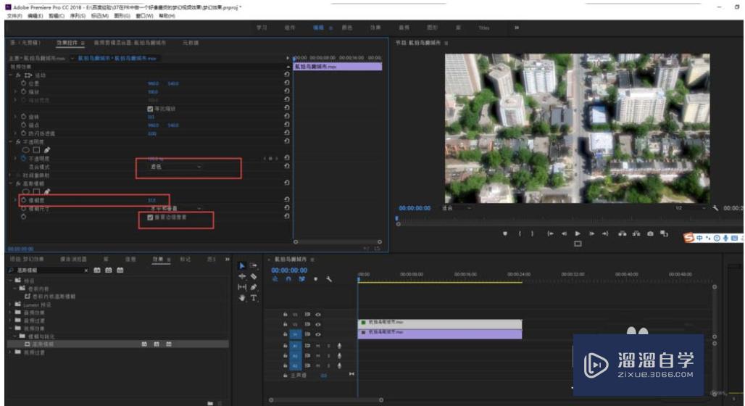745x406 pixels.
Task: Open blur dimensions dropdown
Action: pyautogui.click(x=175, y=208)
